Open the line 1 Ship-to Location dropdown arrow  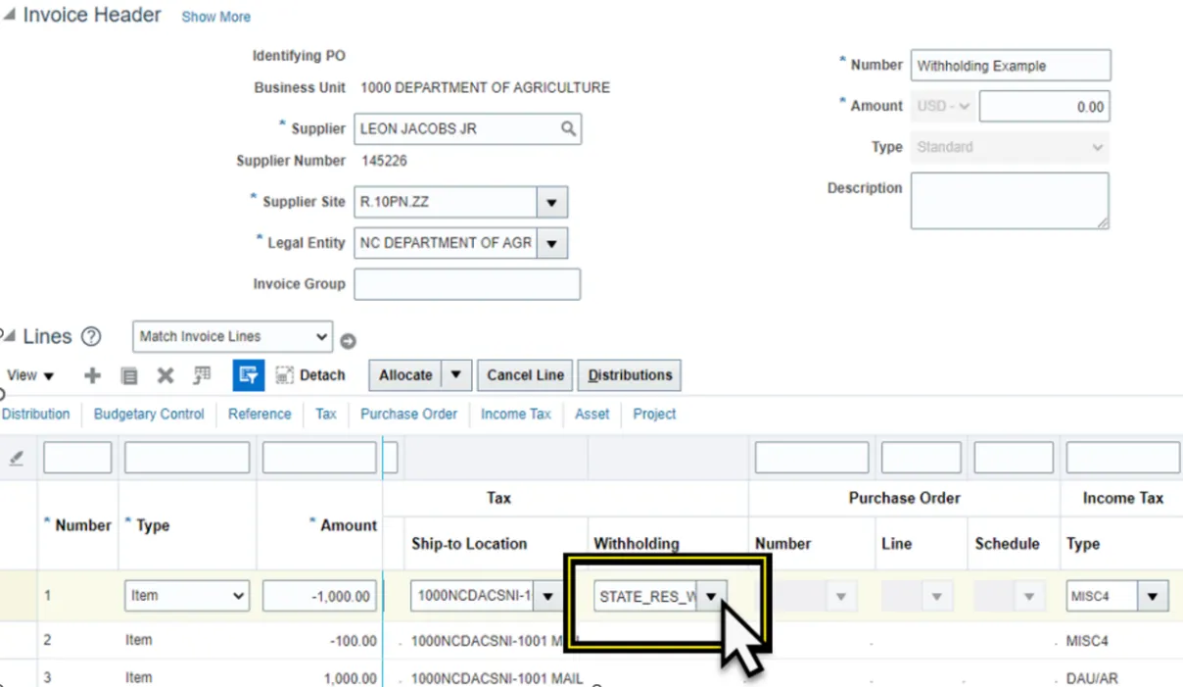point(547,596)
